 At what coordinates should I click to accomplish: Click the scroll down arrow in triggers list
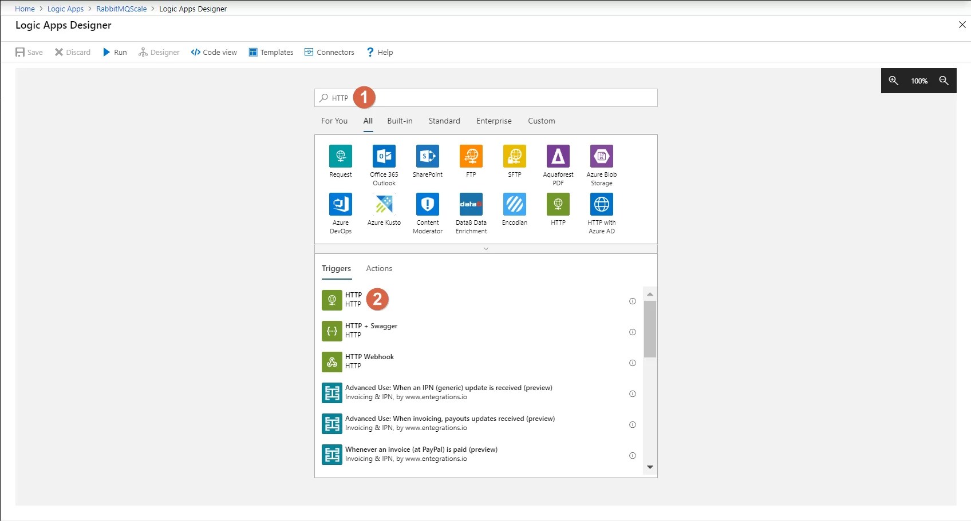pos(650,467)
